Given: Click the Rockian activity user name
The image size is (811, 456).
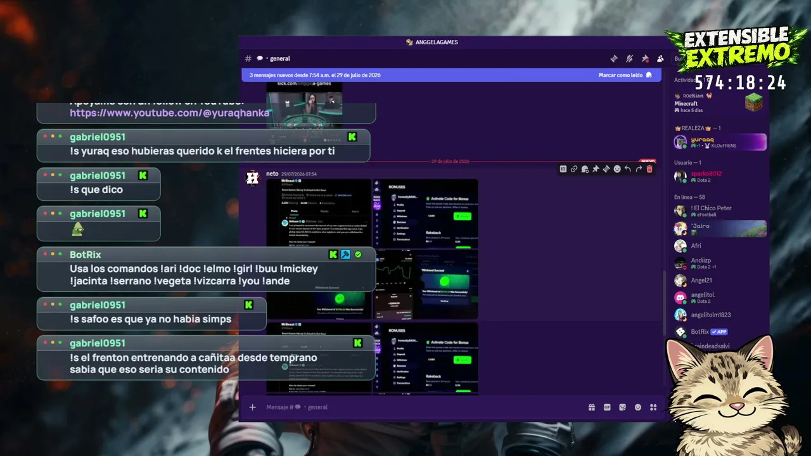Looking at the screenshot, I should pos(693,96).
